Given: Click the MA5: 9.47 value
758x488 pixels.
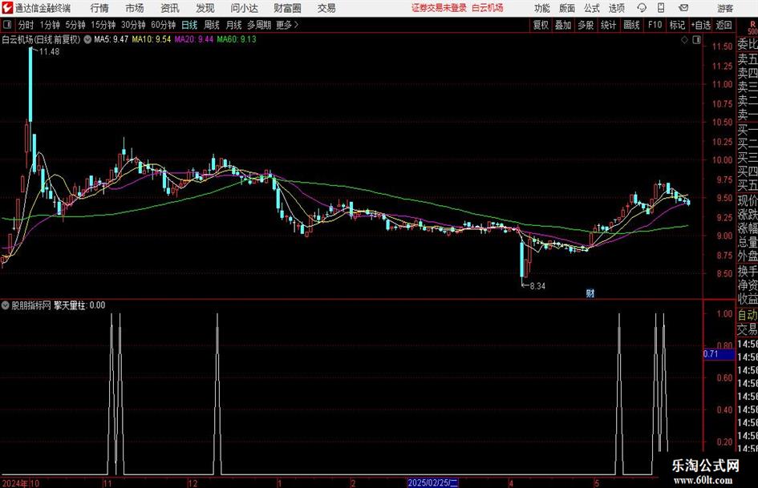Looking at the screenshot, I should pyautogui.click(x=111, y=39).
